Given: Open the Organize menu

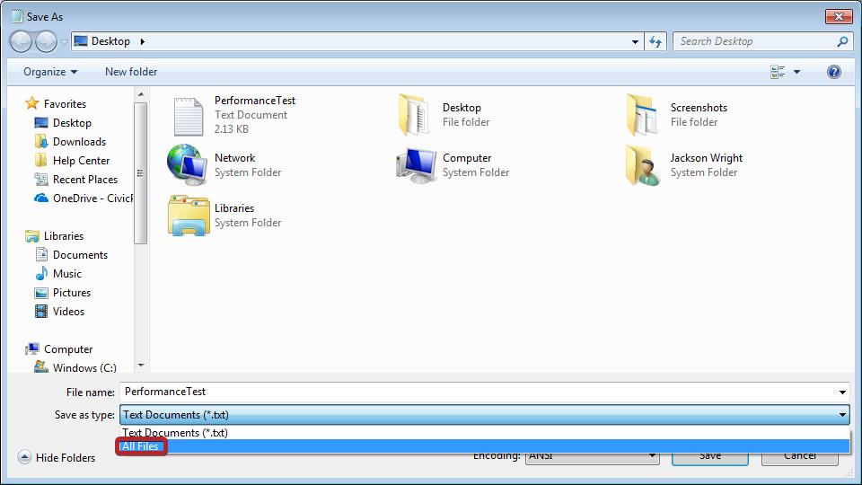Looking at the screenshot, I should 50,72.
